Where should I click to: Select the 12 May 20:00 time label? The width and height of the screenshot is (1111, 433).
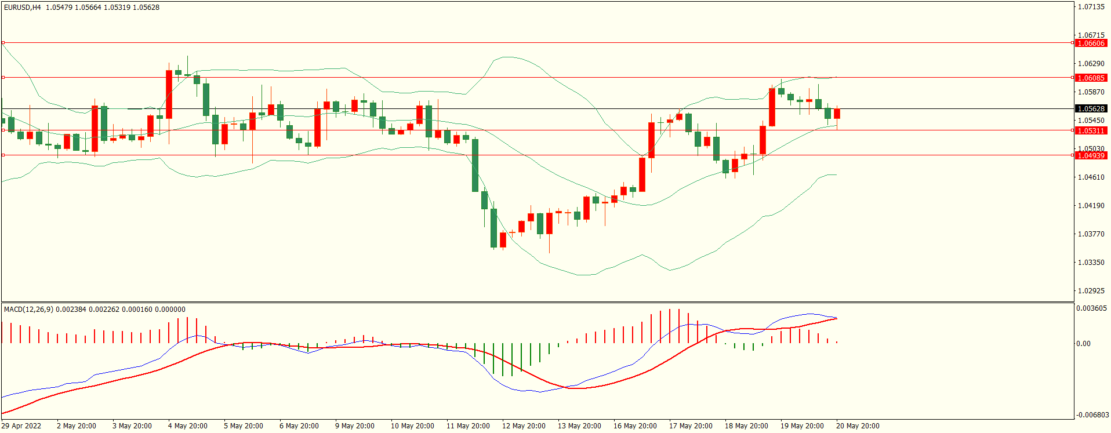coord(524,426)
